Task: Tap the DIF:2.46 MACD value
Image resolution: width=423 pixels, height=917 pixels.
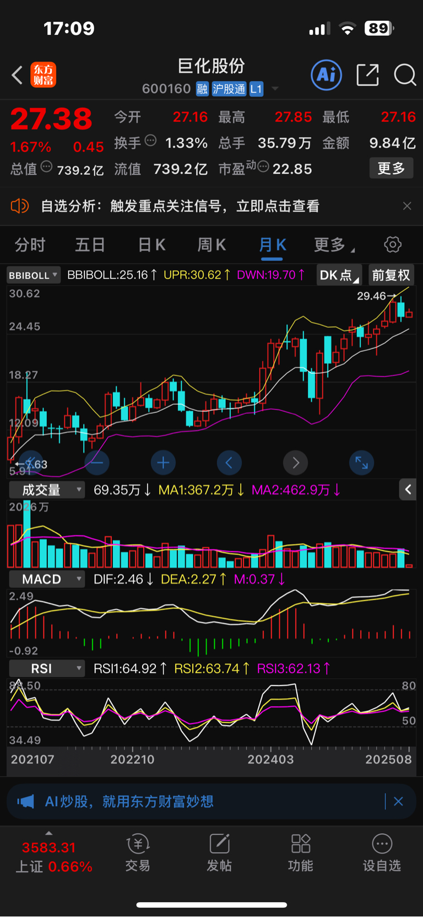Action: tap(123, 579)
